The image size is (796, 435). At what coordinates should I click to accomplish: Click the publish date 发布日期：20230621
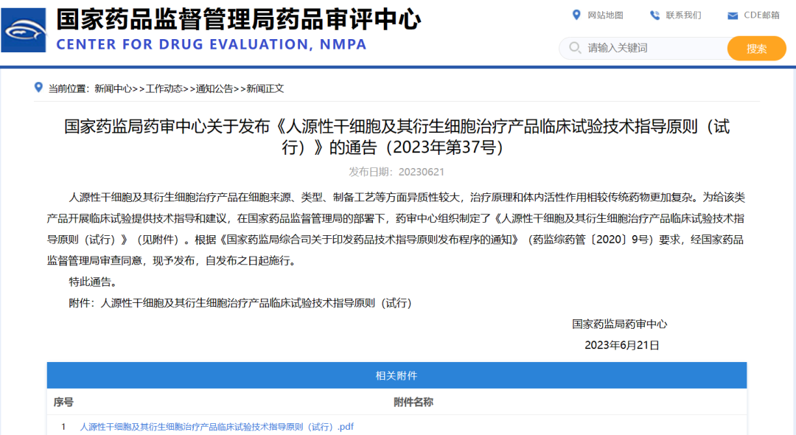pos(397,172)
